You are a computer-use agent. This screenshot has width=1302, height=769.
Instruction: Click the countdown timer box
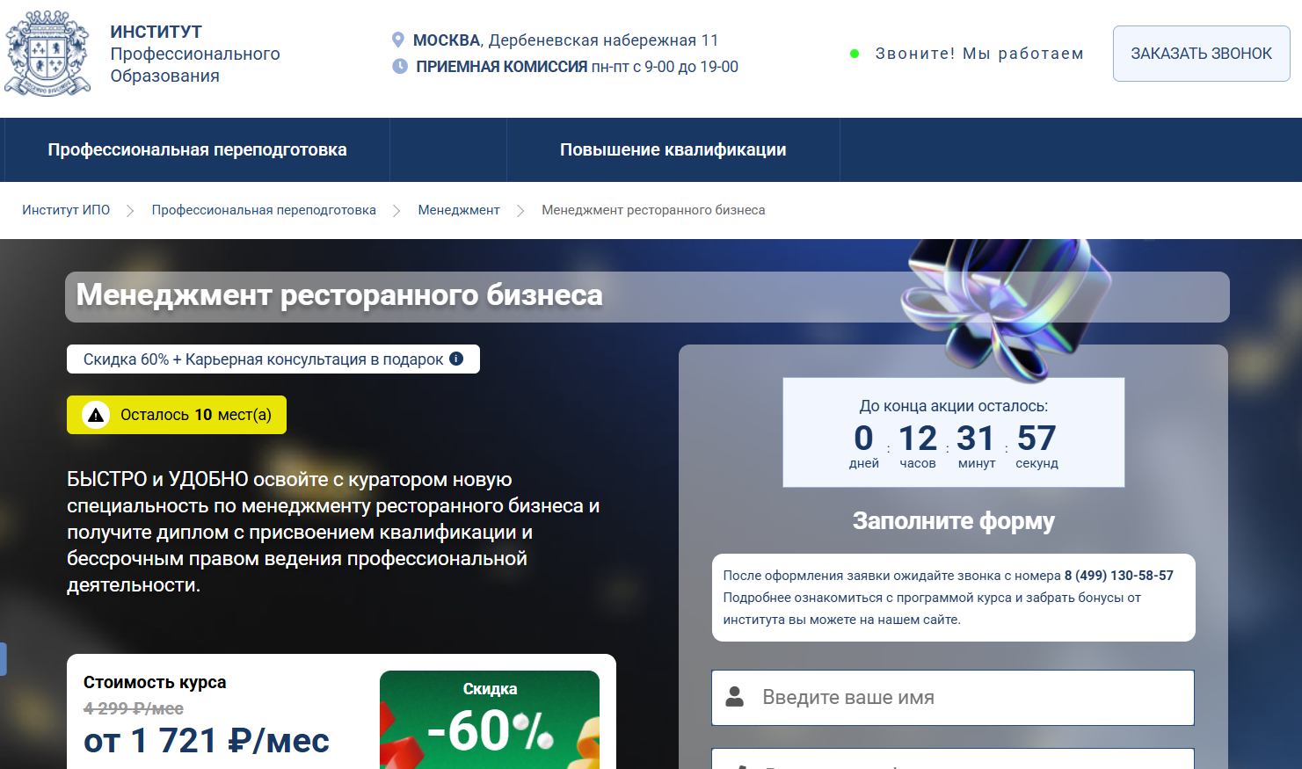[x=953, y=433]
